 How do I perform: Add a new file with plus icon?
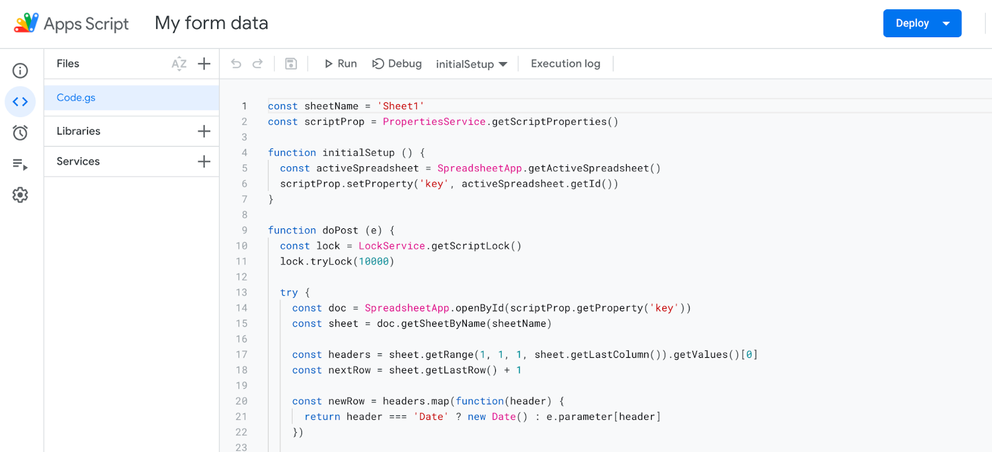point(204,64)
